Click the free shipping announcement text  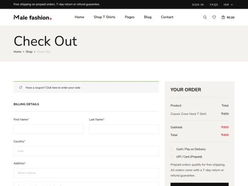pos(56,5)
